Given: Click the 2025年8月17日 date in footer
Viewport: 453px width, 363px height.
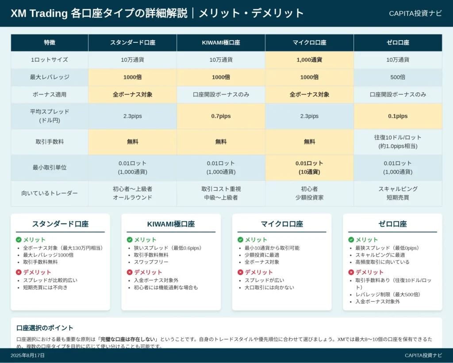Looking at the screenshot, I should click(x=28, y=355).
